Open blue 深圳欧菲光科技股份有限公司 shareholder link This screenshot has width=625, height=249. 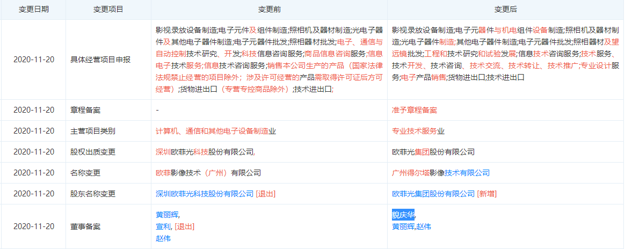(205, 194)
